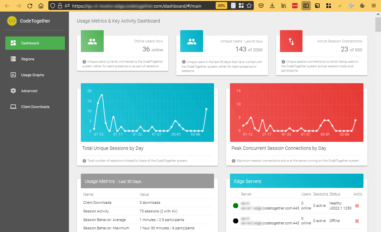The height and width of the screenshot is (232, 381).
Task: Click info icon under Unique Users card
Action: 184,62
